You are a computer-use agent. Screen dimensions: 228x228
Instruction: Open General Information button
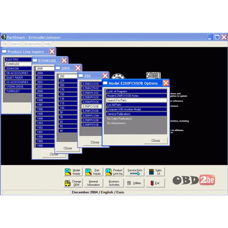point(94,183)
